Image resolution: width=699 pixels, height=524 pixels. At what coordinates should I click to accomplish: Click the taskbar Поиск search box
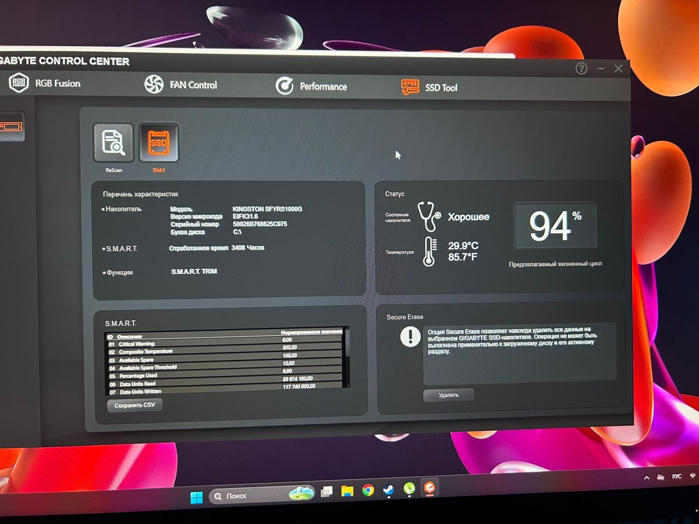[262, 495]
